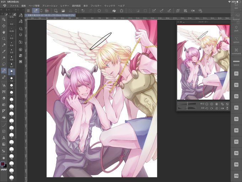Tap the T1 edge-keyboard button
242x182 pixels.
[x=236, y=74]
